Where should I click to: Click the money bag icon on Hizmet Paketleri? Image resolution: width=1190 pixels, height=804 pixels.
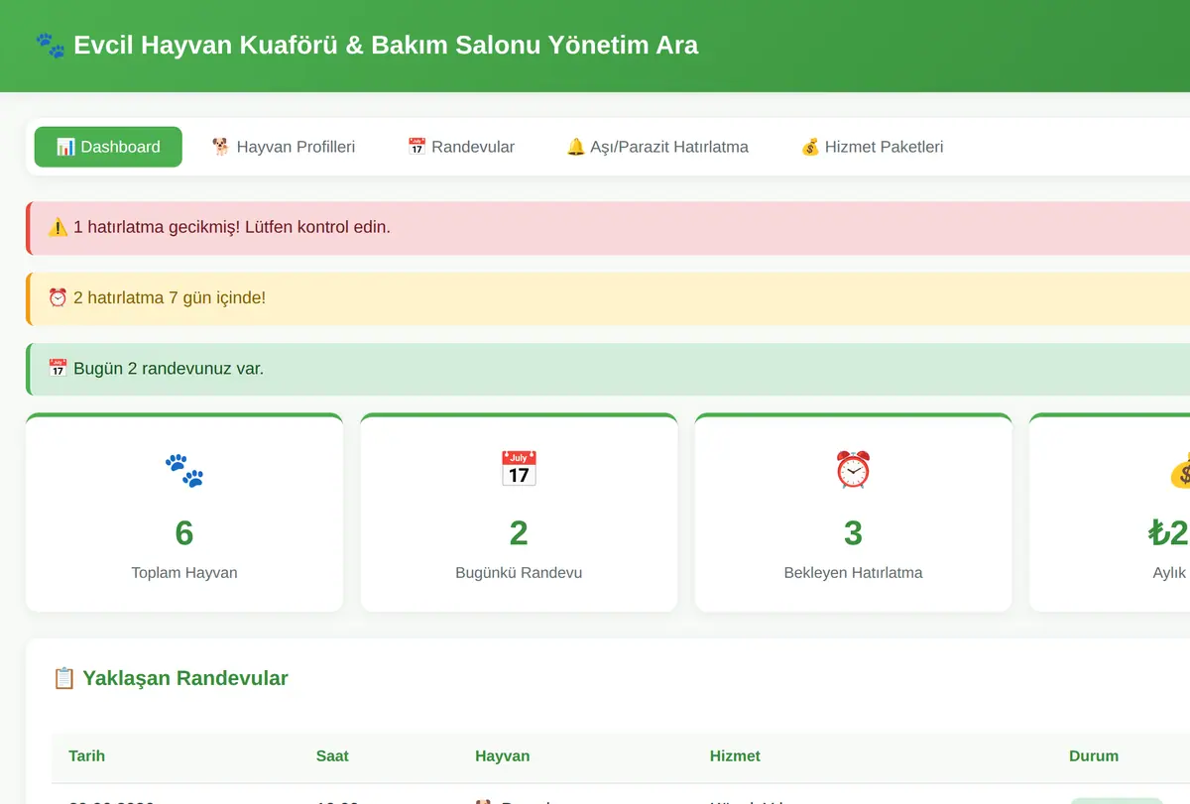coord(810,147)
